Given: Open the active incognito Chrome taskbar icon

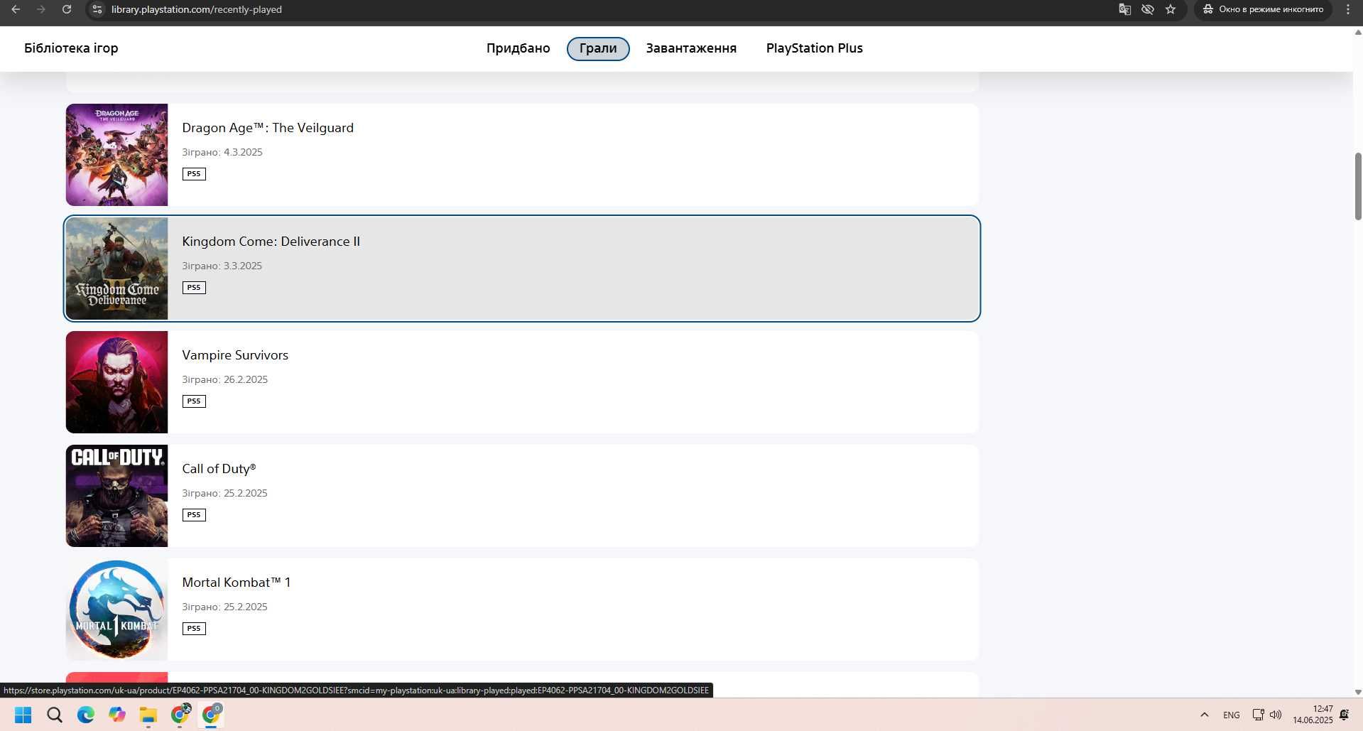Looking at the screenshot, I should click(212, 715).
